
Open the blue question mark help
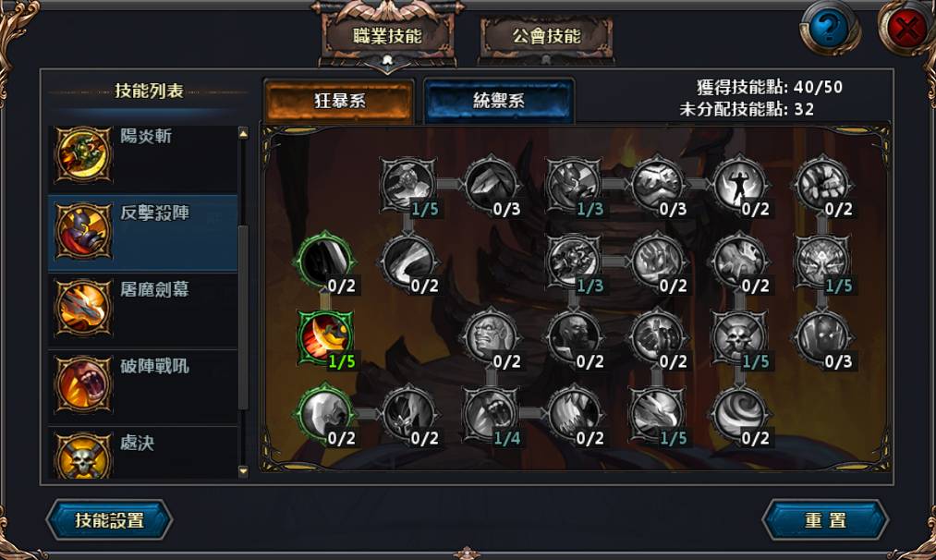pyautogui.click(x=828, y=27)
